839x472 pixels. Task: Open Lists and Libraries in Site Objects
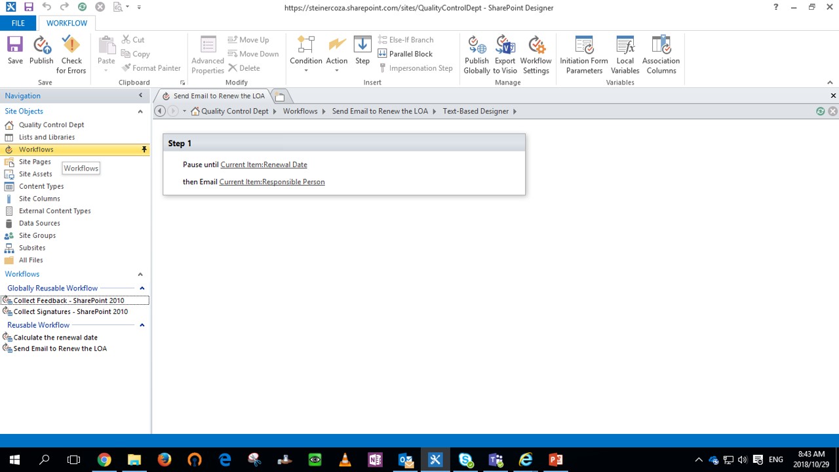pyautogui.click(x=47, y=137)
